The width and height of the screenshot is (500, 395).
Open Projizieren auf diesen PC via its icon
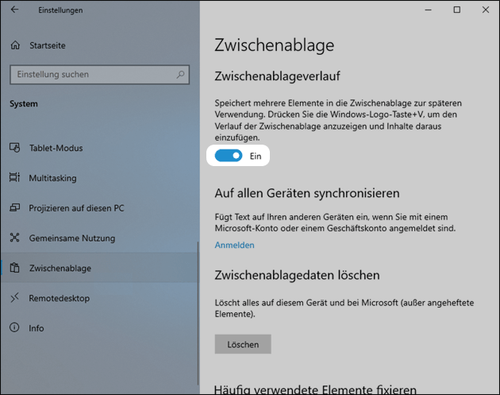tap(15, 208)
